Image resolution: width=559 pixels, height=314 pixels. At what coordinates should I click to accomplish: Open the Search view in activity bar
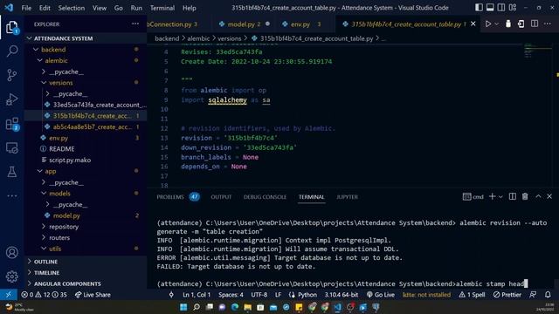click(x=11, y=51)
